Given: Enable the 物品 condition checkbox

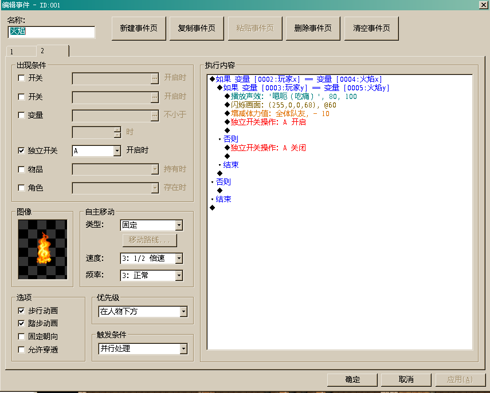Looking at the screenshot, I should 21,169.
